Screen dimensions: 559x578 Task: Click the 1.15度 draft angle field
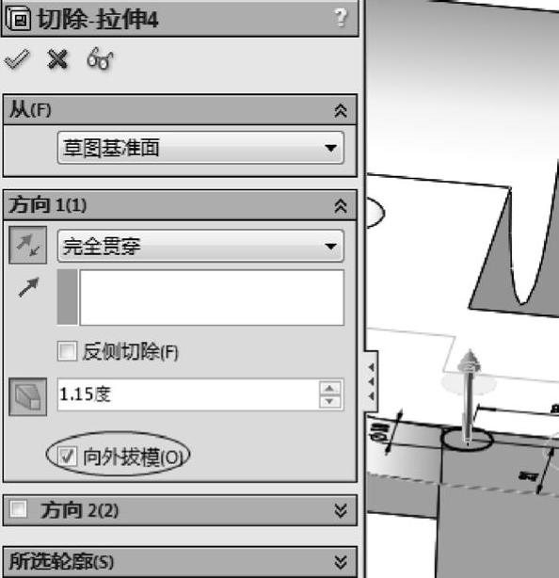click(x=188, y=394)
